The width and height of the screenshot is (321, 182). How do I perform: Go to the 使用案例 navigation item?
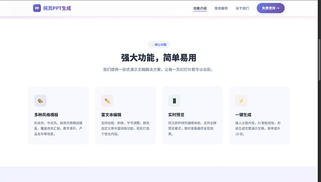(221, 8)
